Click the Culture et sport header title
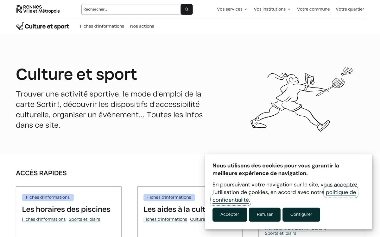Screen dimensions: 380x237 (47, 27)
